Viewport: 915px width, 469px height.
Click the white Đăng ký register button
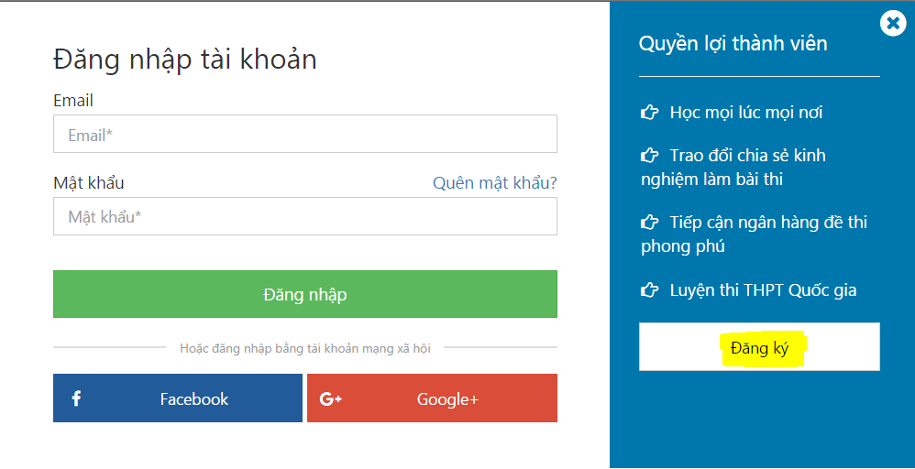[759, 346]
